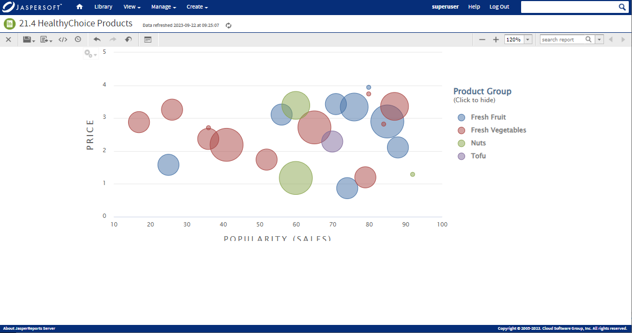
Task: Click the Log Out link
Action: (499, 7)
